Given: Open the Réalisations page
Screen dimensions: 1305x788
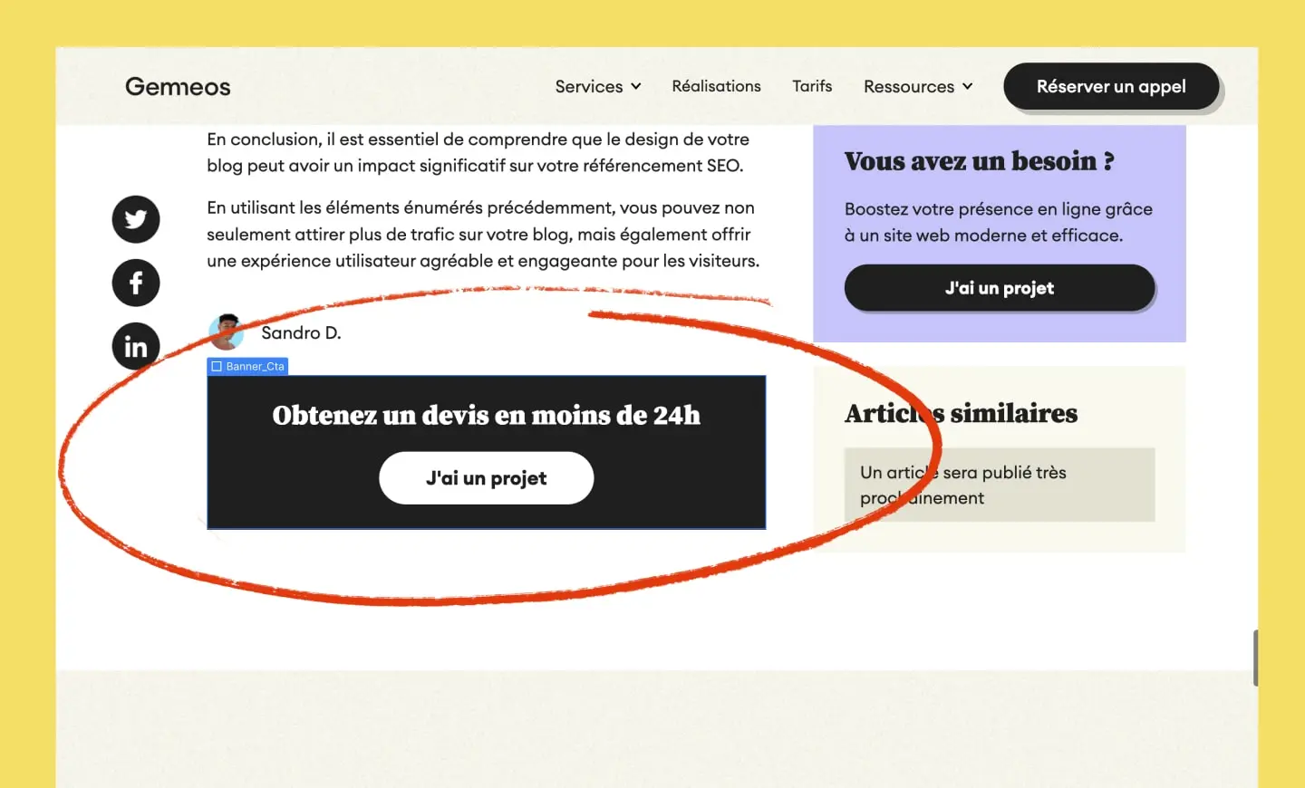Looking at the screenshot, I should 716,86.
